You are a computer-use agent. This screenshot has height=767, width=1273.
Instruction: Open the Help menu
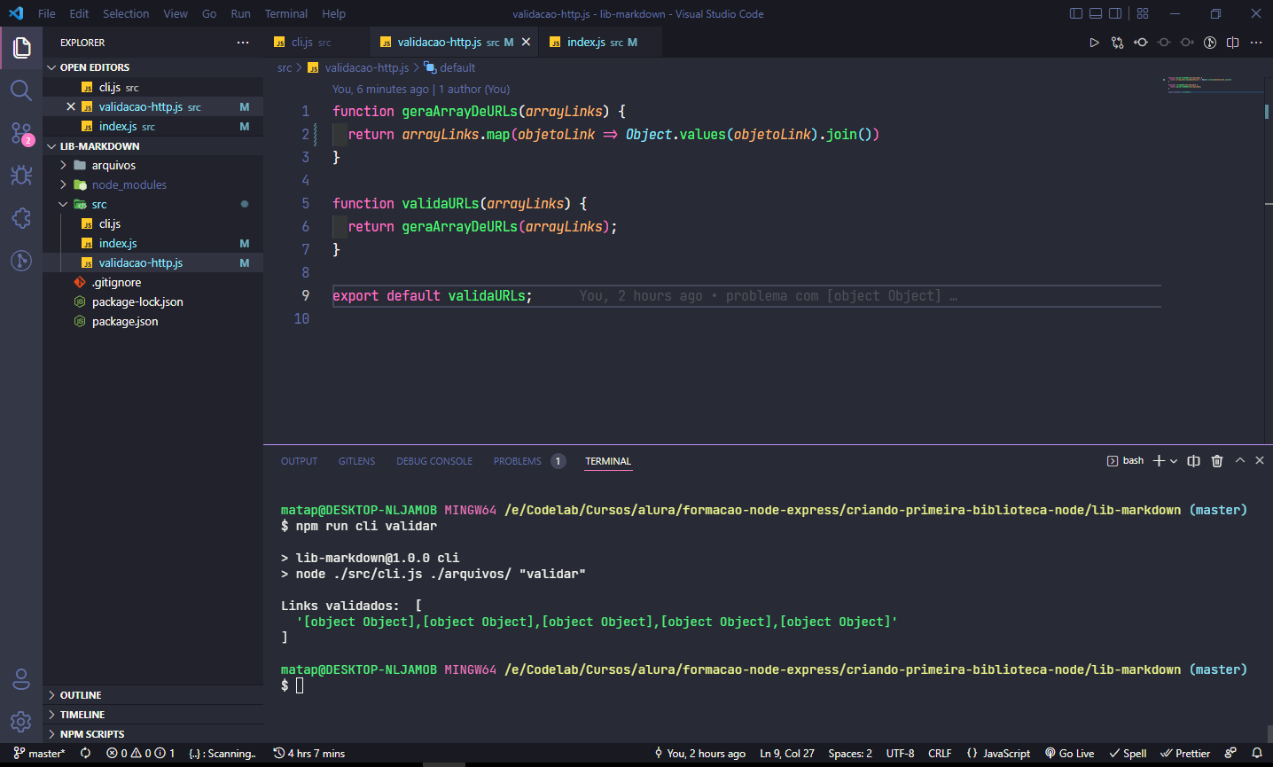pos(334,13)
